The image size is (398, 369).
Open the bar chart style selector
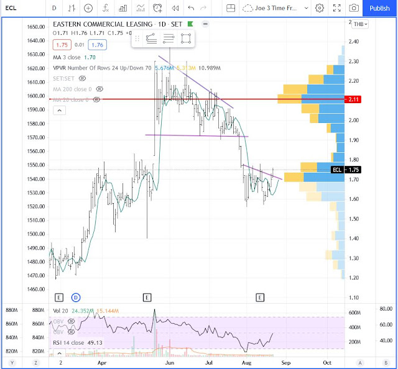[72, 8]
